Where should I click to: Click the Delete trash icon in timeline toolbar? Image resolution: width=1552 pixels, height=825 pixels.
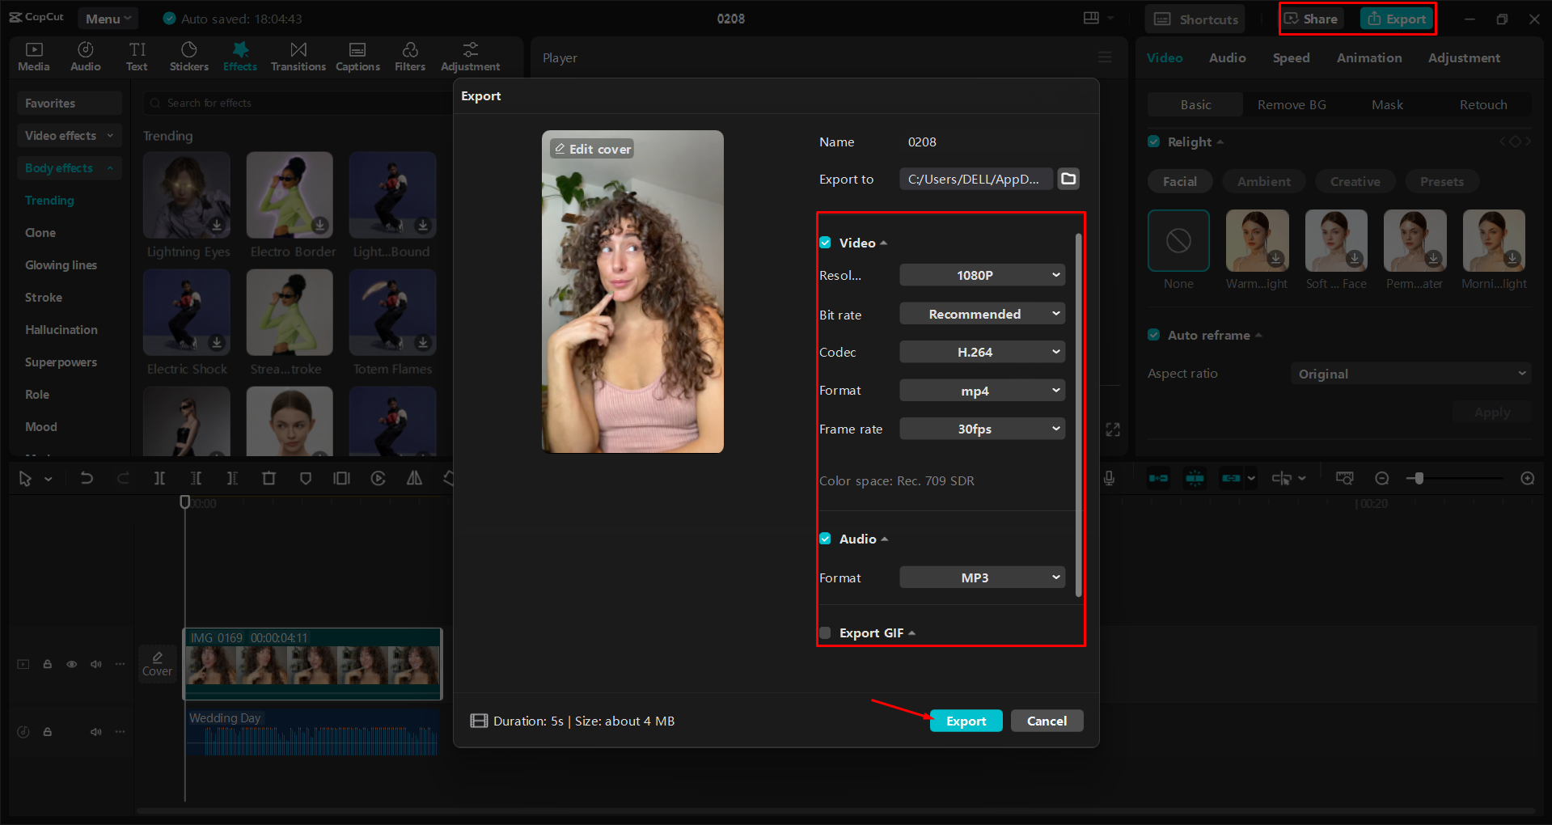(269, 478)
